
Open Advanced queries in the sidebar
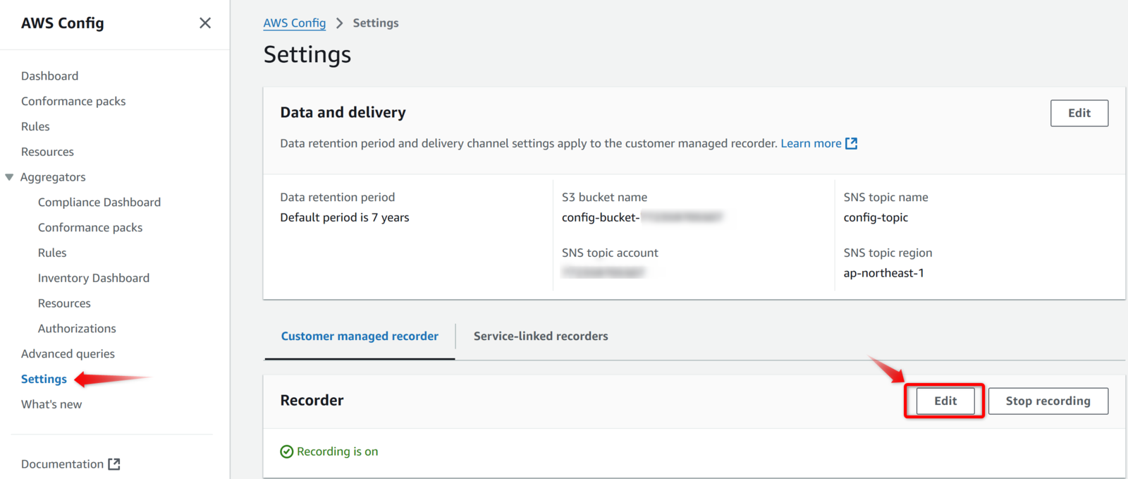pyautogui.click(x=68, y=353)
